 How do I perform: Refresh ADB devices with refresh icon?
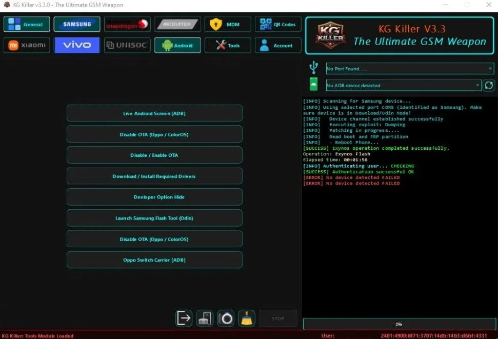pos(489,85)
